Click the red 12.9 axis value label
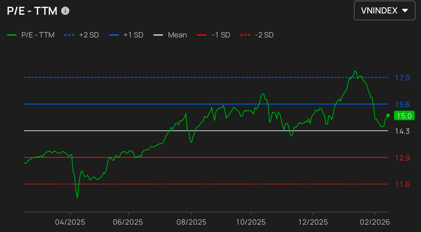The width and height of the screenshot is (421, 232). (403, 158)
